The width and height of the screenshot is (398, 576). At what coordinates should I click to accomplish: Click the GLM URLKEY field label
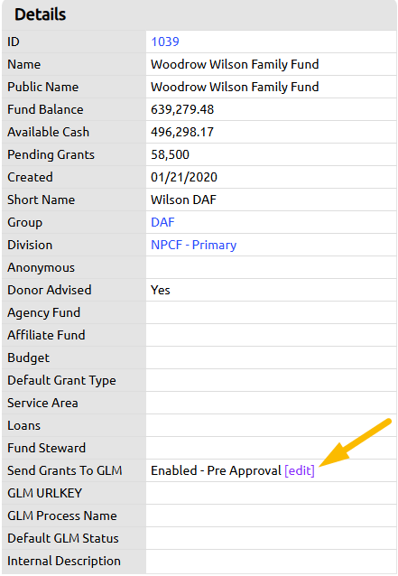(x=45, y=493)
